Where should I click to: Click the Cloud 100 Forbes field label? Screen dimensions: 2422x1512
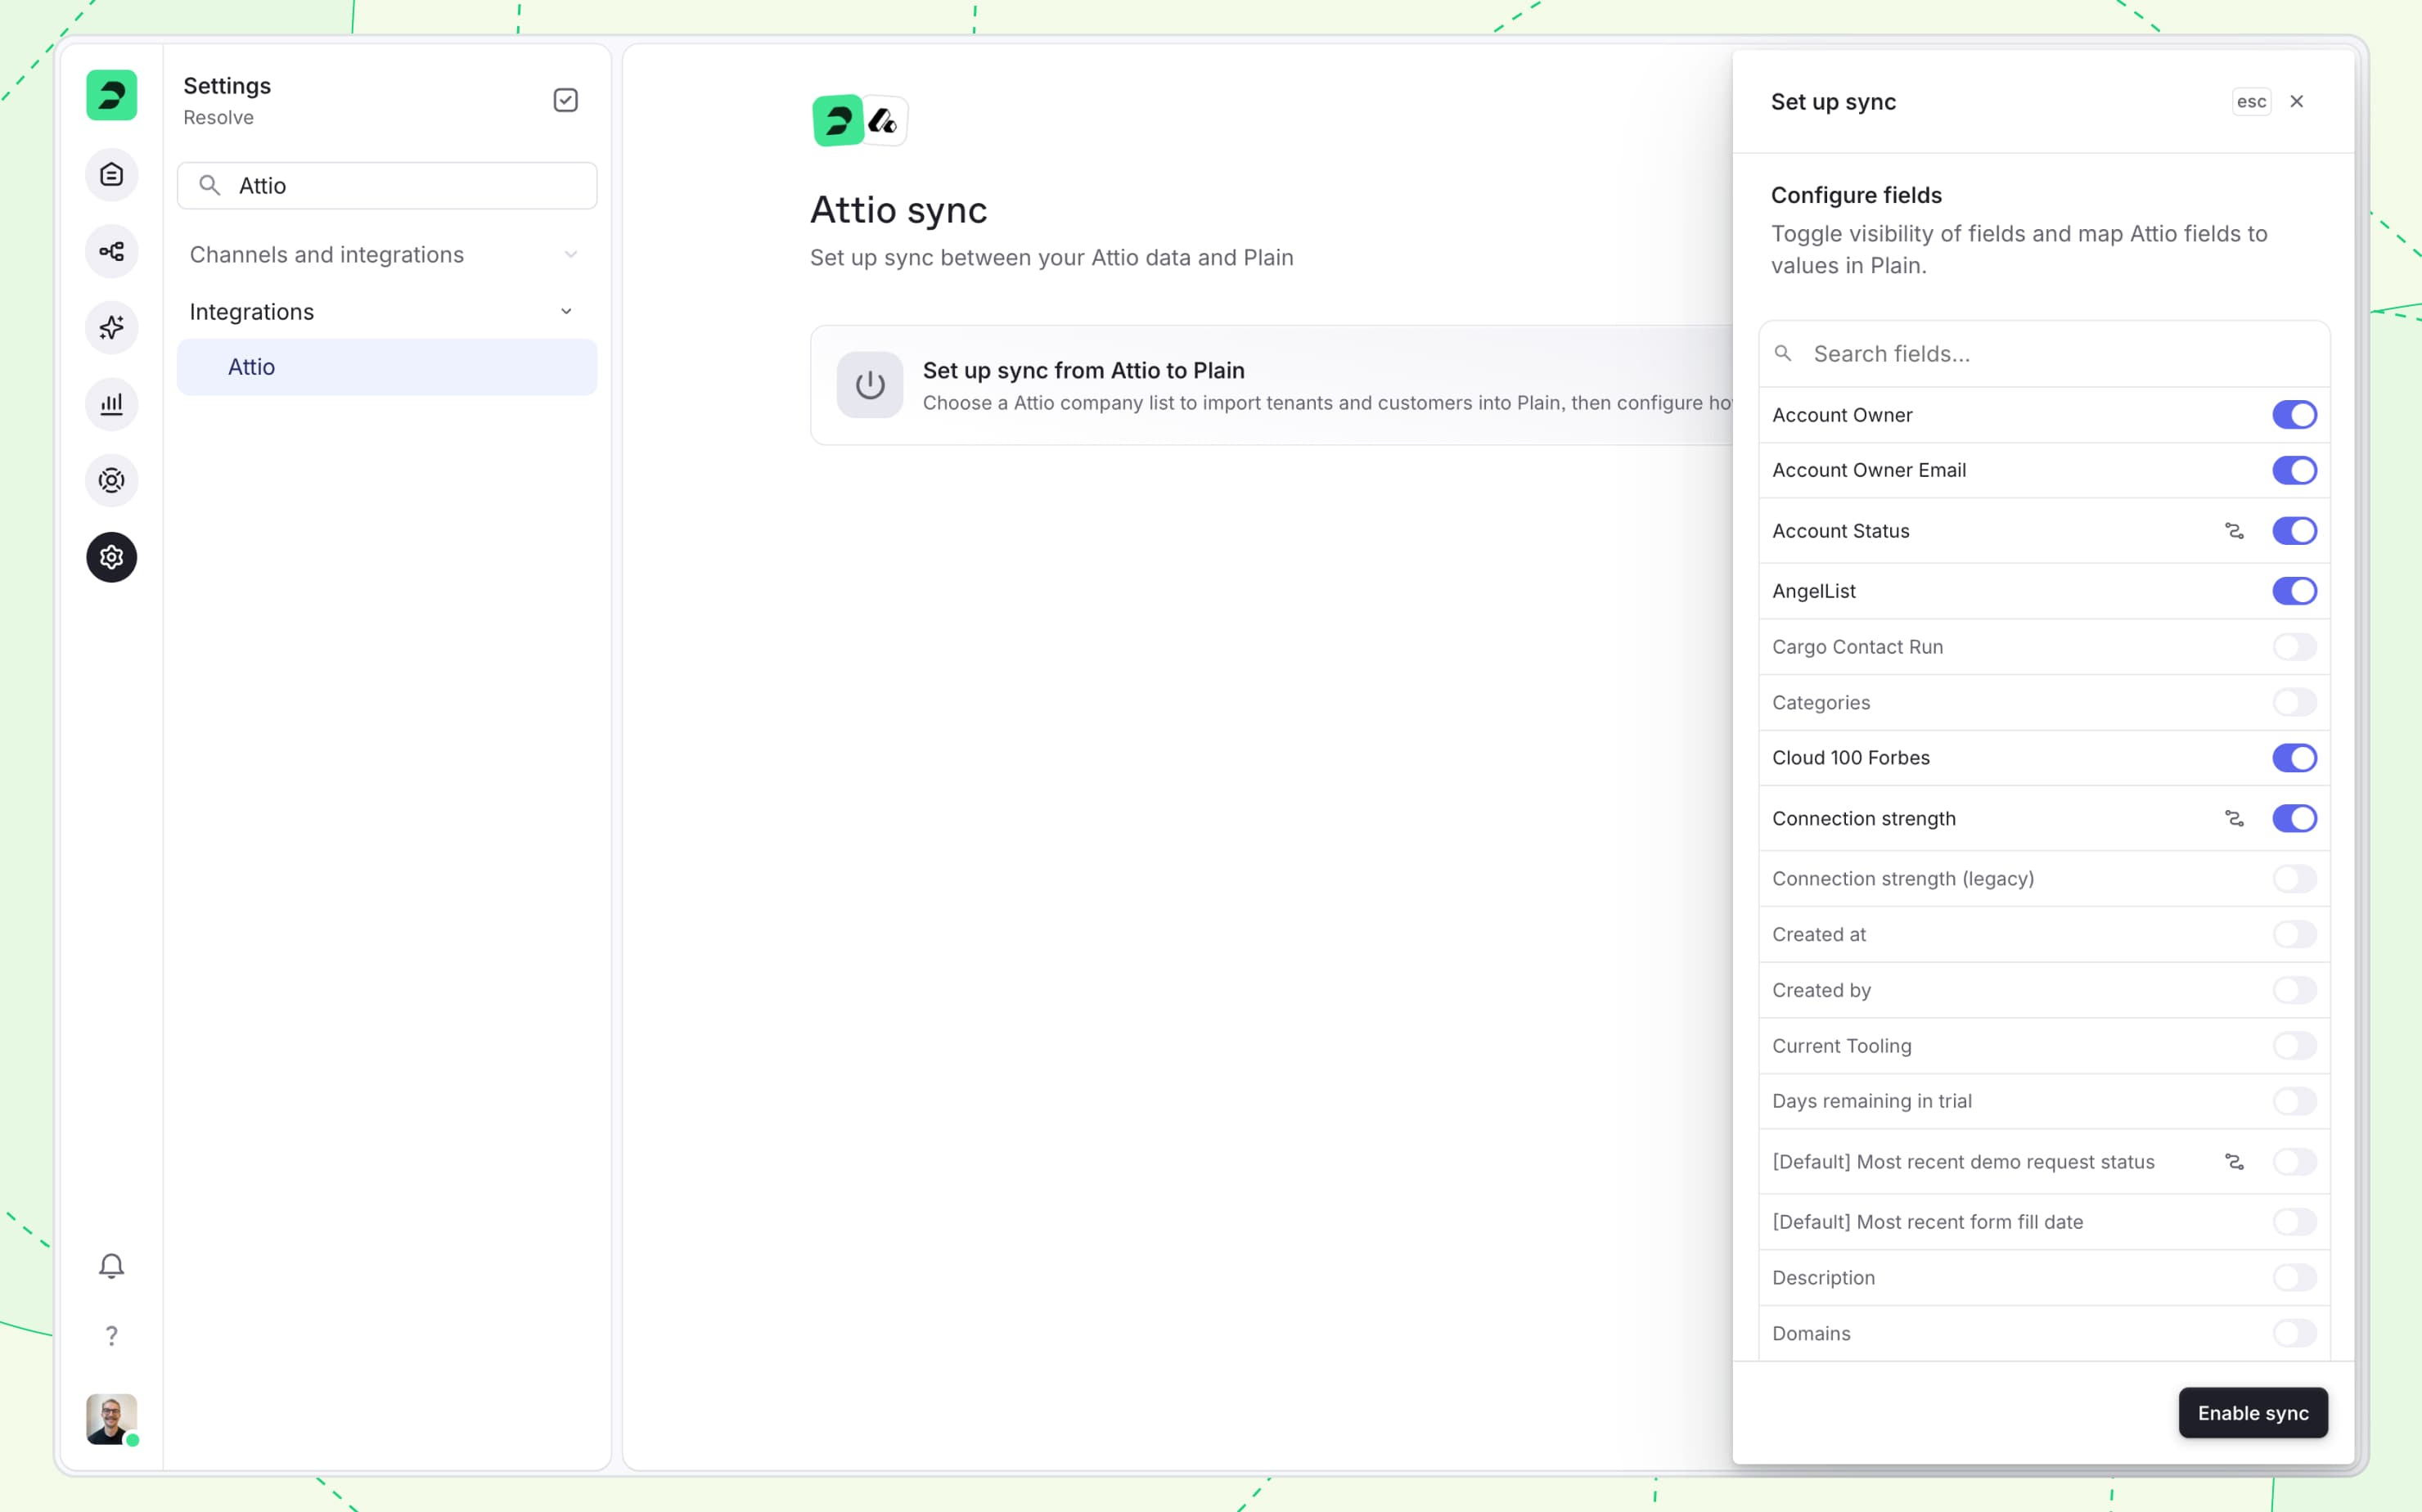pyautogui.click(x=1851, y=758)
